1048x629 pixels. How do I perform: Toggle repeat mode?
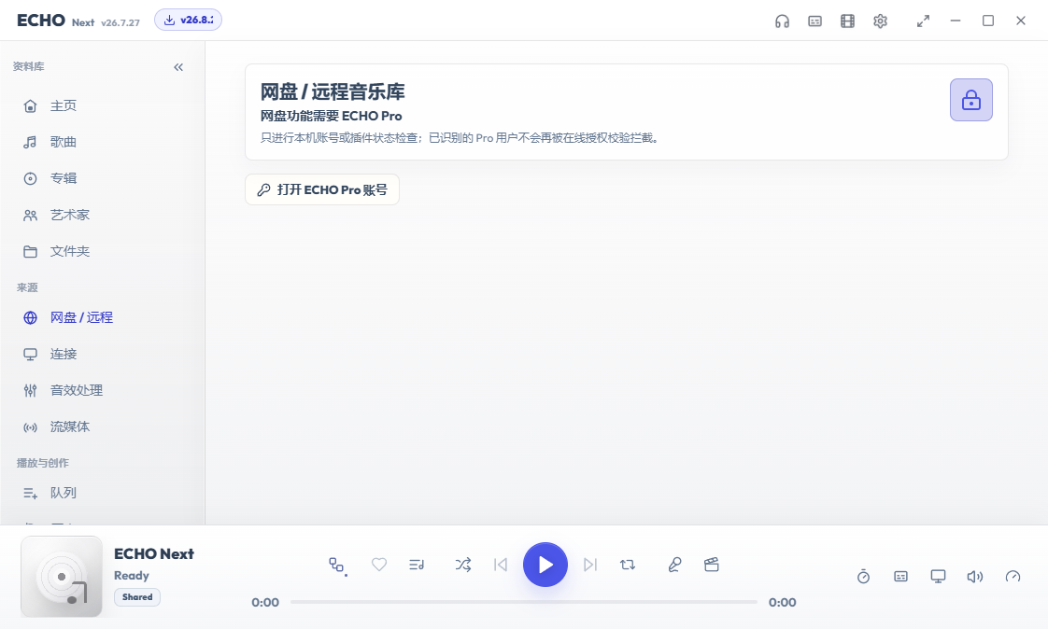click(628, 565)
